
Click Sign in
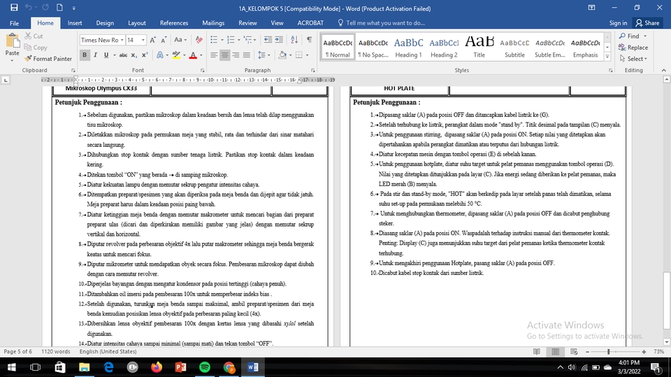pyautogui.click(x=618, y=23)
